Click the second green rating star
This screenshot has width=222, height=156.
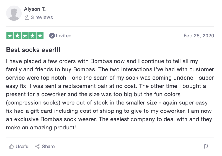pyautogui.click(x=17, y=36)
